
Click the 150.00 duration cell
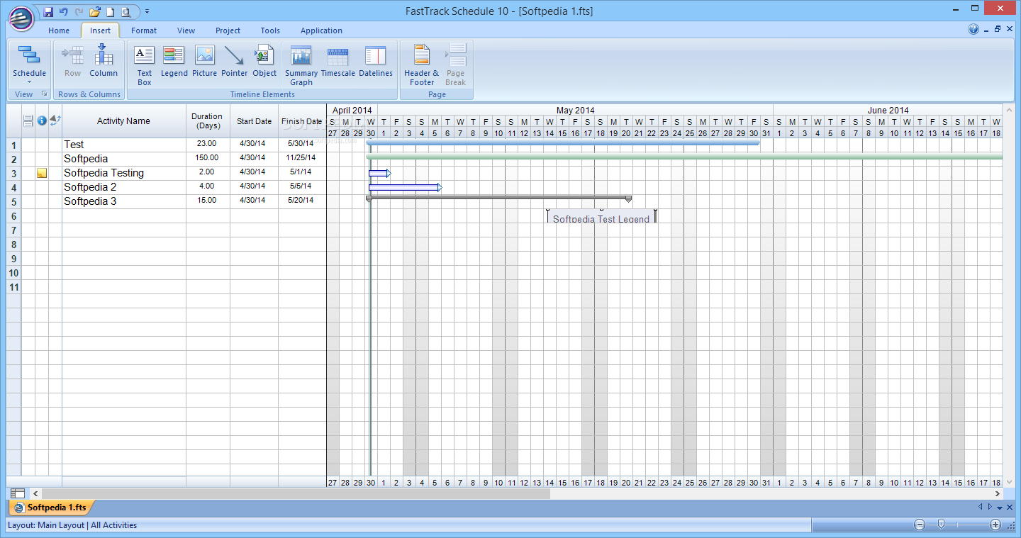tap(208, 158)
